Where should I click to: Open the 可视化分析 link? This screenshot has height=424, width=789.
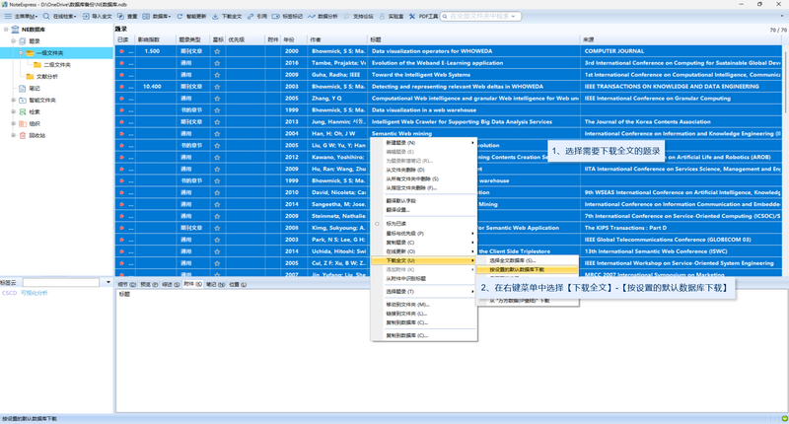coord(35,293)
